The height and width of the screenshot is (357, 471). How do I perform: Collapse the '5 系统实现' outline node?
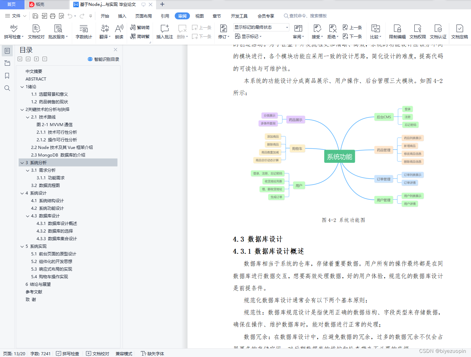[22, 246]
